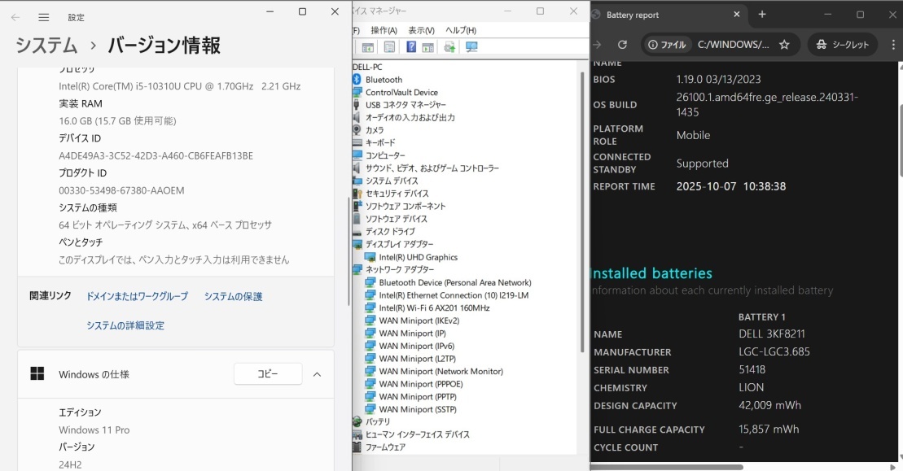Select the ネットワーク アダプター tree item
The image size is (903, 471).
pos(400,269)
